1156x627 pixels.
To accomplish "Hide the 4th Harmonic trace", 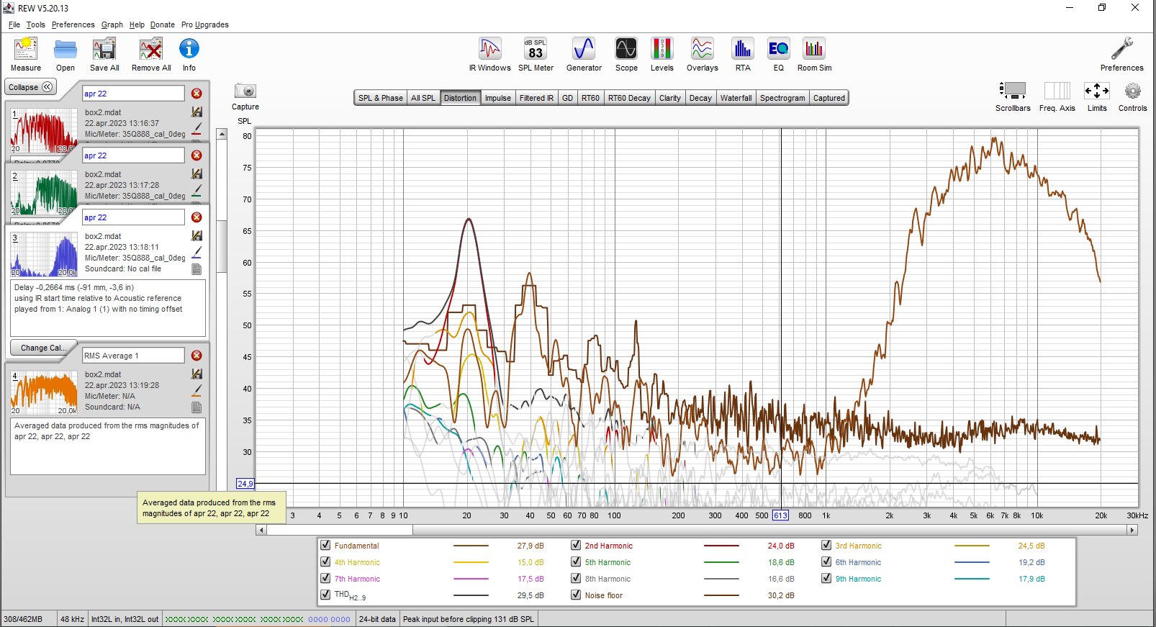I will tap(325, 562).
